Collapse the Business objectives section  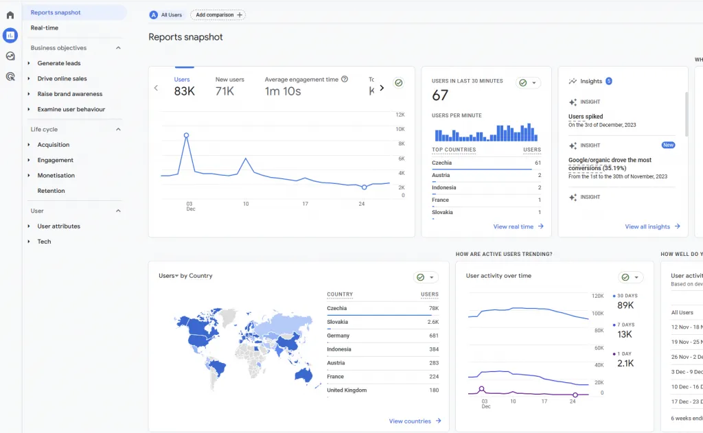118,48
